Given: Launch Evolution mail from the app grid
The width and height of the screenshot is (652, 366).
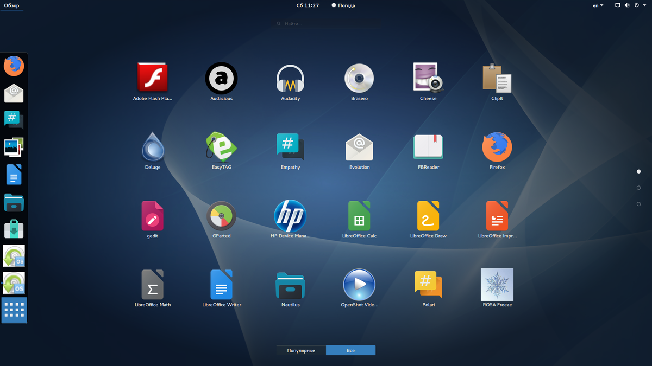Looking at the screenshot, I should click(x=359, y=147).
